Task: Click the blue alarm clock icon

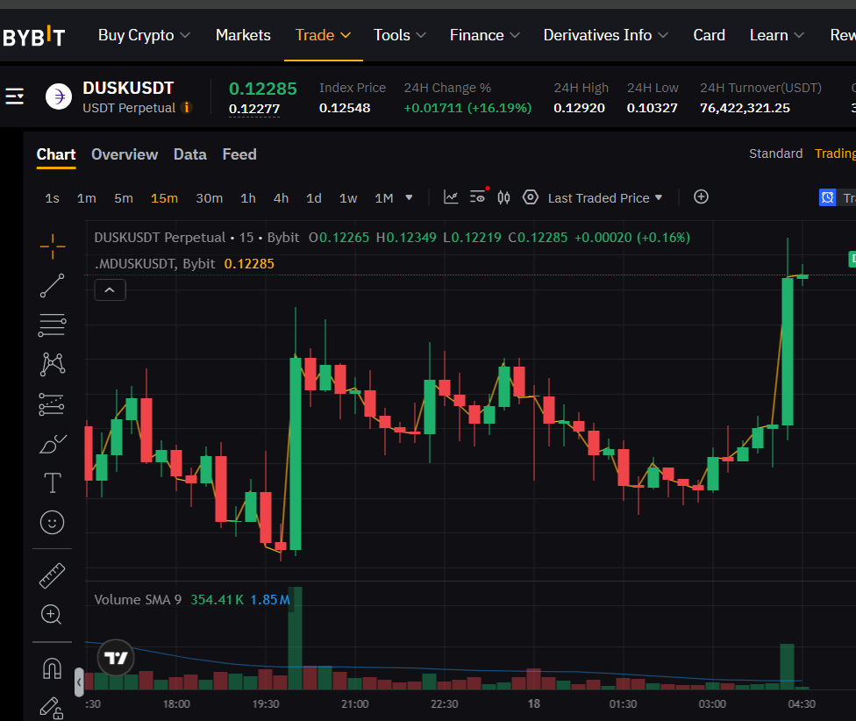Action: click(x=828, y=197)
